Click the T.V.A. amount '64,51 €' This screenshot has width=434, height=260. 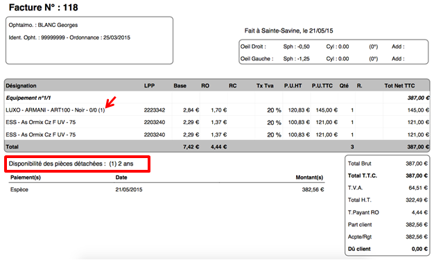[418, 188]
